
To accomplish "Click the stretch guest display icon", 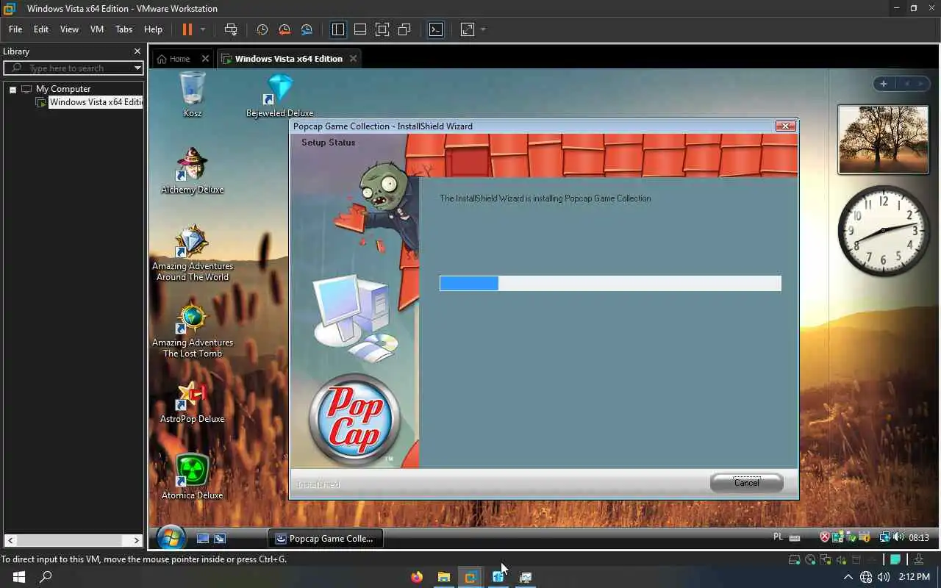I will 468,29.
